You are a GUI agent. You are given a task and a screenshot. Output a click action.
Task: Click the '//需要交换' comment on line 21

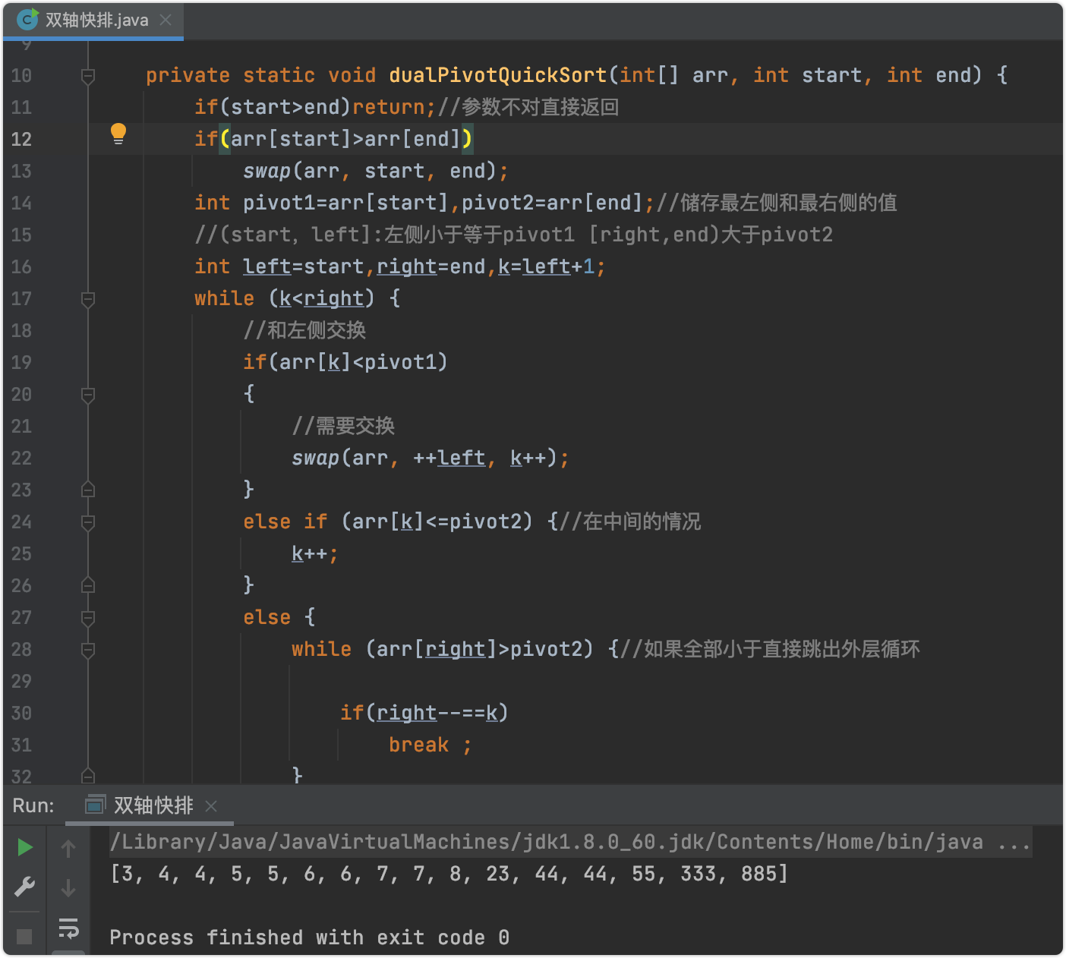(x=343, y=426)
